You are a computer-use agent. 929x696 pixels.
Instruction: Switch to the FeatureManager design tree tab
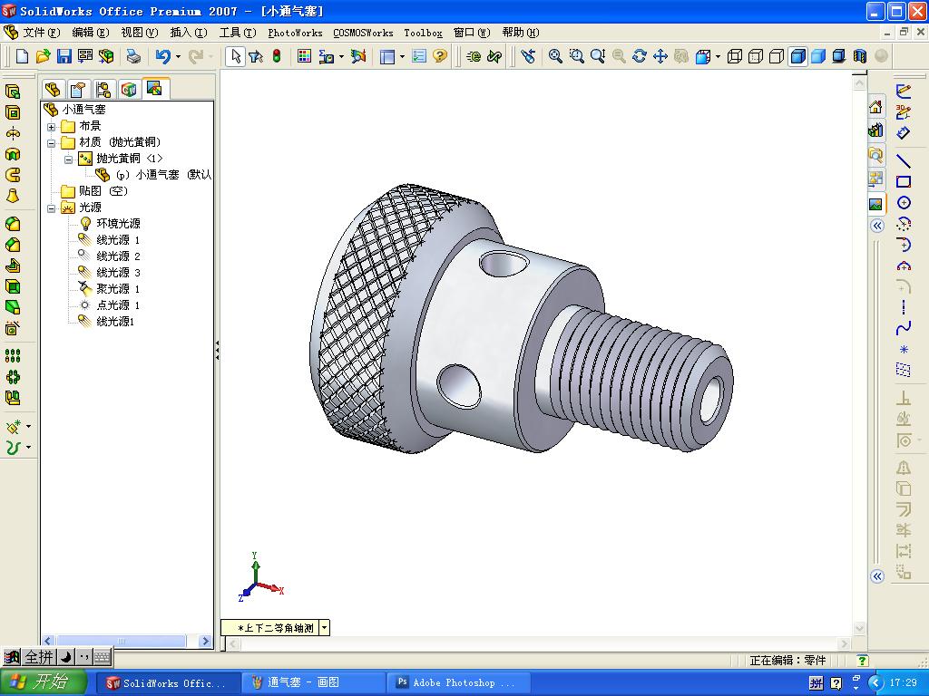pyautogui.click(x=53, y=90)
